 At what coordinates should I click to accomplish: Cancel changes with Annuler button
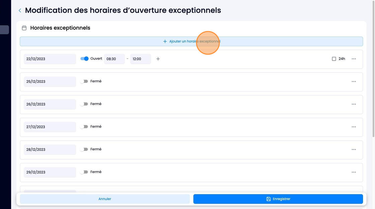click(x=105, y=199)
